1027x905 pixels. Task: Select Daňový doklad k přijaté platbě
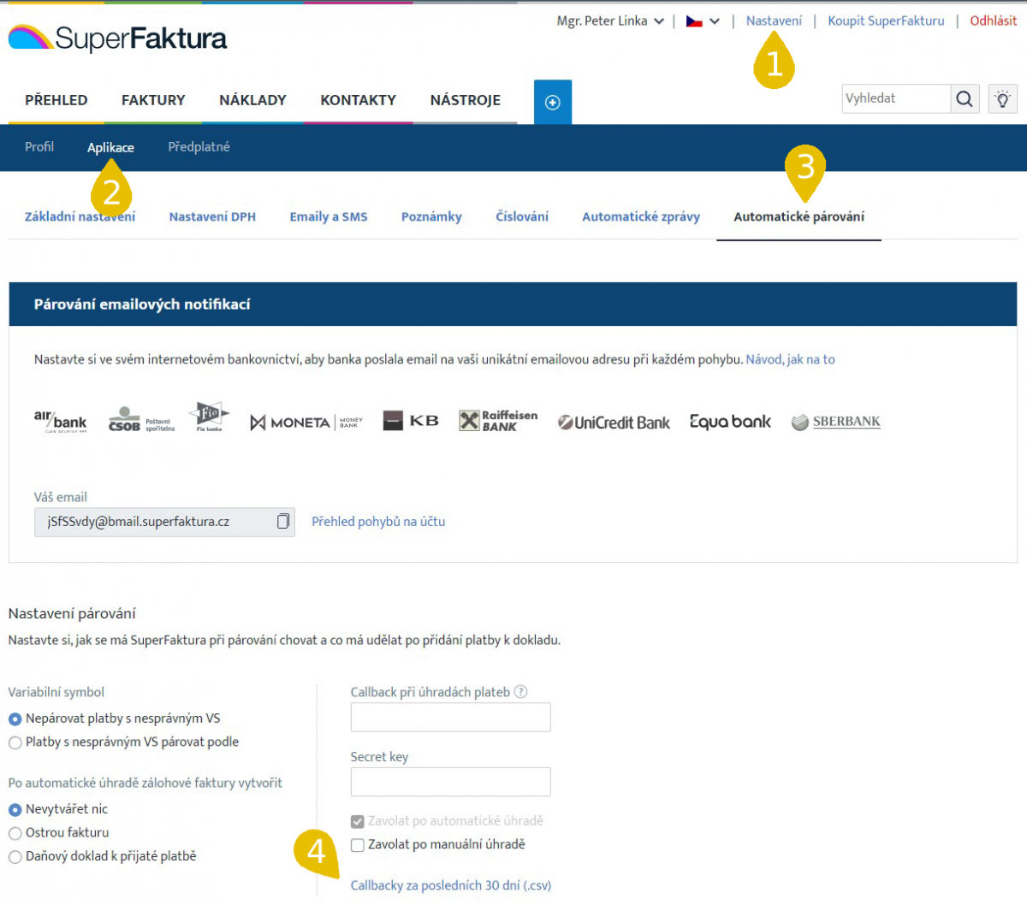click(15, 856)
